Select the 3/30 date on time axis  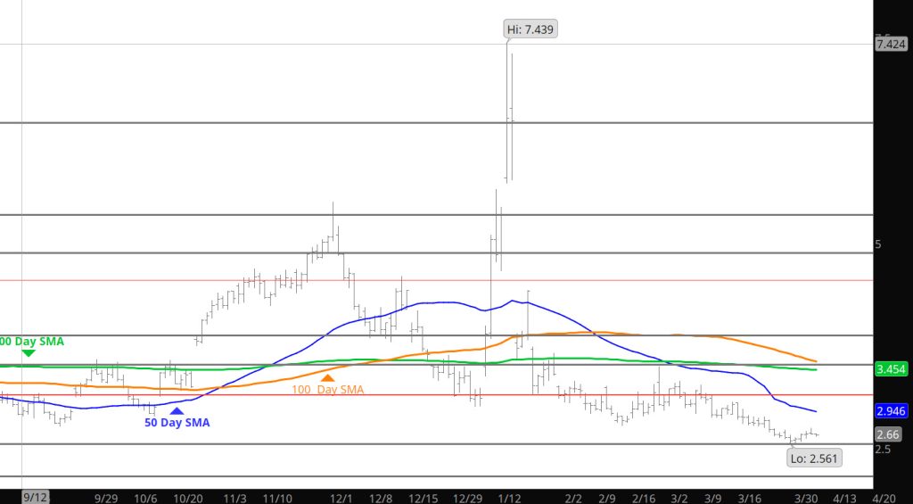point(807,497)
